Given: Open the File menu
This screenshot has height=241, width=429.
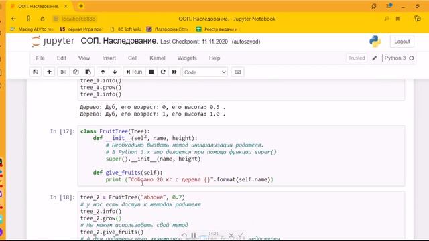Looking at the screenshot, I should (40, 58).
